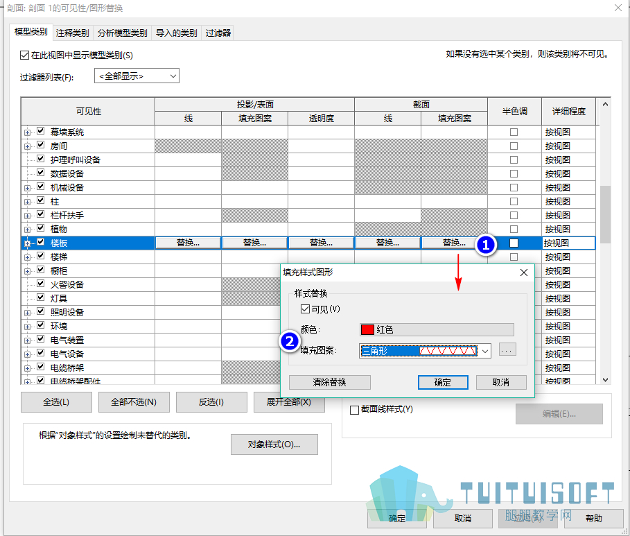
Task: Go to the 导入的类别 tab
Action: [x=176, y=33]
